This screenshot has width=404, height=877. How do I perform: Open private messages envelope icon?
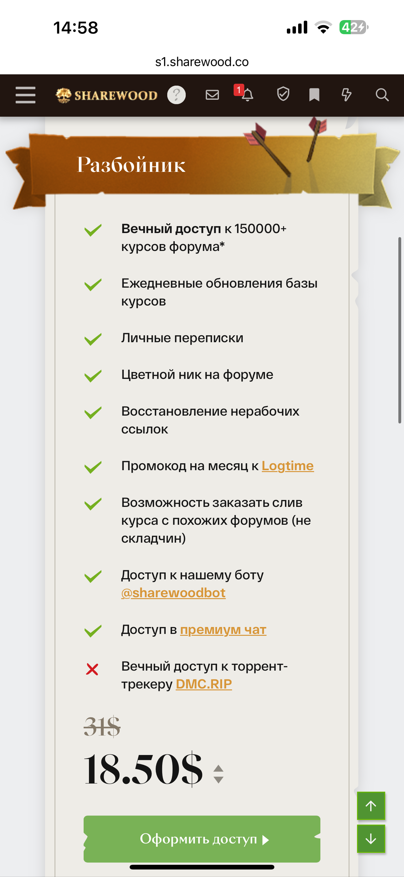coord(212,95)
